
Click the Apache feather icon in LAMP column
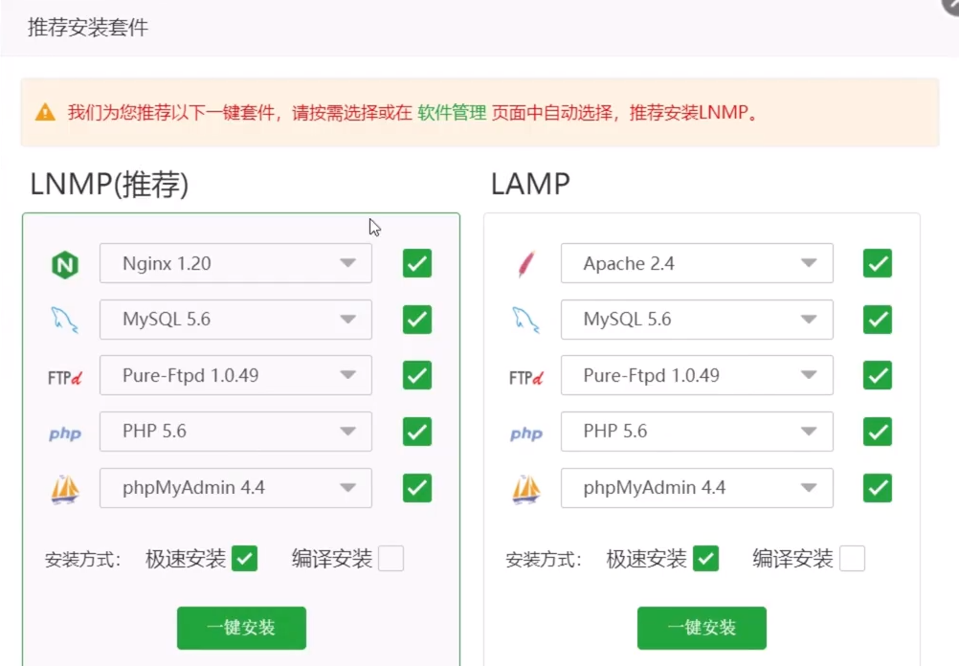[x=525, y=262]
